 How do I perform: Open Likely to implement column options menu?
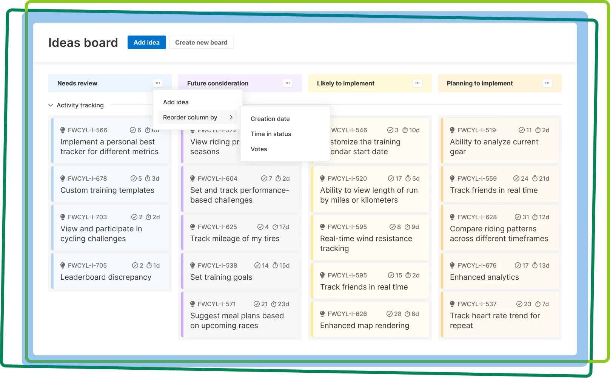tap(417, 83)
